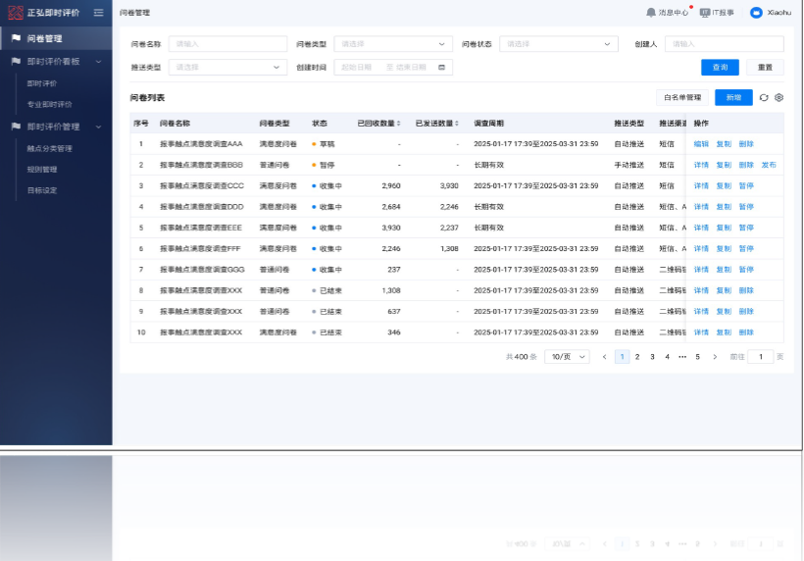Select 触点分类管理 in sidebar
The image size is (804, 561).
point(50,149)
